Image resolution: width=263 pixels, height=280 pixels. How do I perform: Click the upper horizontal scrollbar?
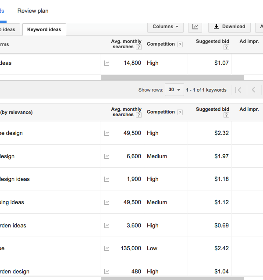[172, 77]
